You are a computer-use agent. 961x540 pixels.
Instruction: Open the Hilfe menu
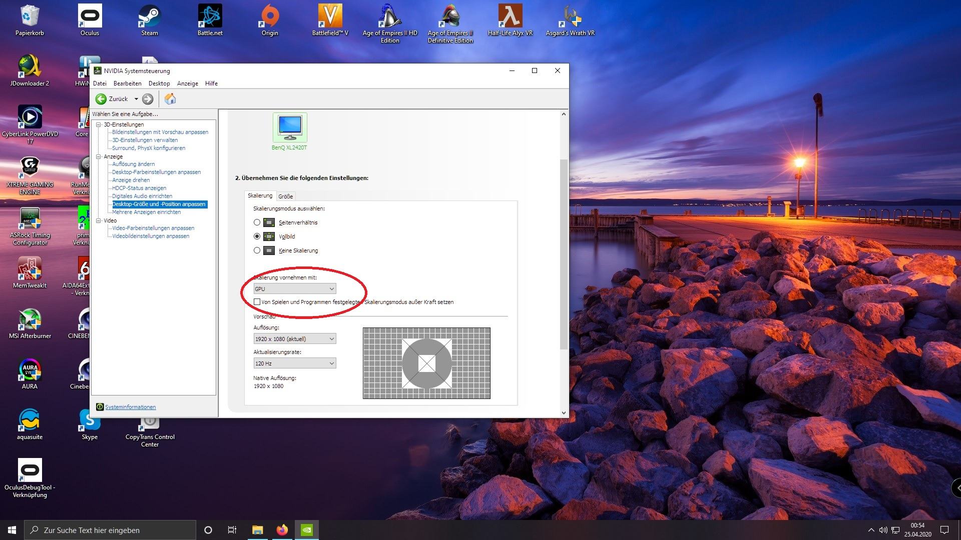tap(211, 83)
